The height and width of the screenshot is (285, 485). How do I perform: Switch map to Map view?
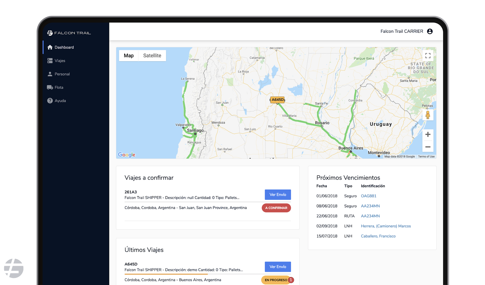pos(129,55)
